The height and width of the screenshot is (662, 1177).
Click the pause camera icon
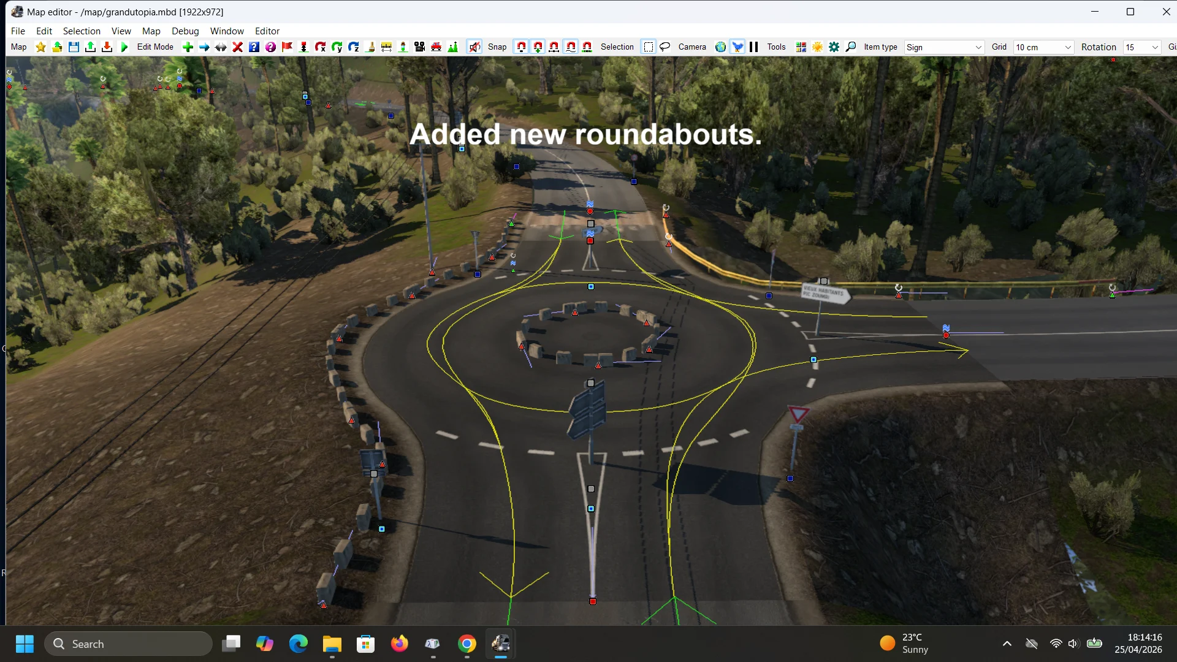tap(754, 47)
